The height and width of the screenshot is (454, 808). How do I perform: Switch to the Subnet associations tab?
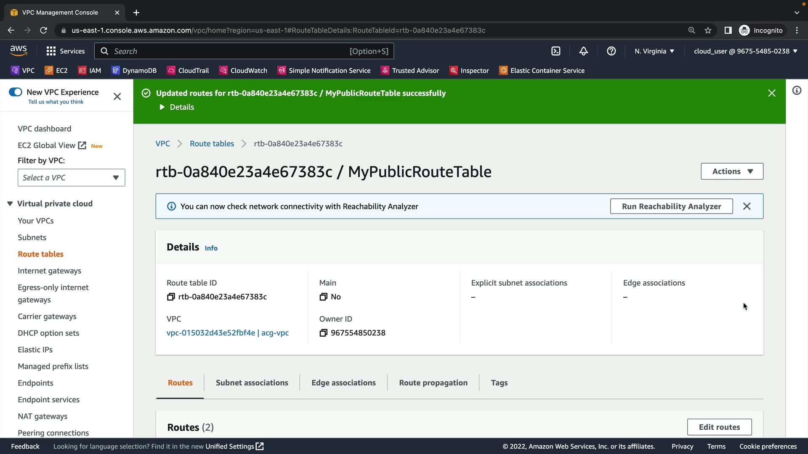[252, 383]
